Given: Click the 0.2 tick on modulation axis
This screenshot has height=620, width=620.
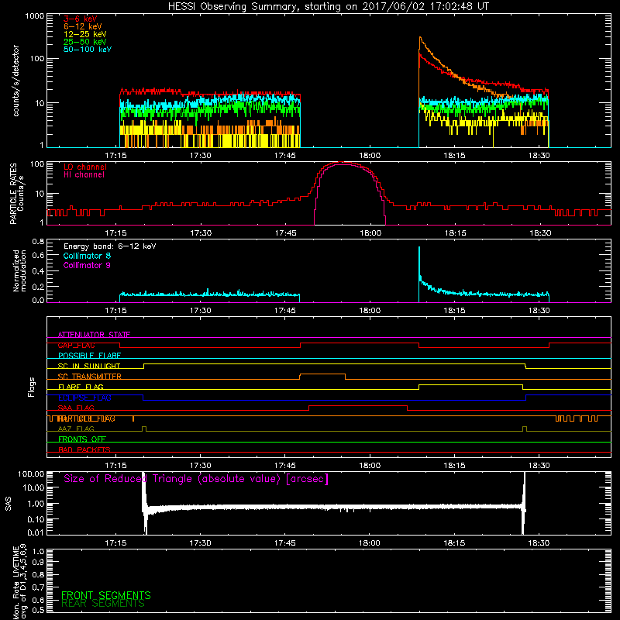Looking at the screenshot, I should point(38,287).
